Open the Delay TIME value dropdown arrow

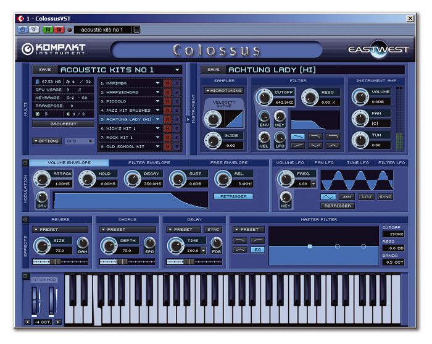tap(203, 251)
